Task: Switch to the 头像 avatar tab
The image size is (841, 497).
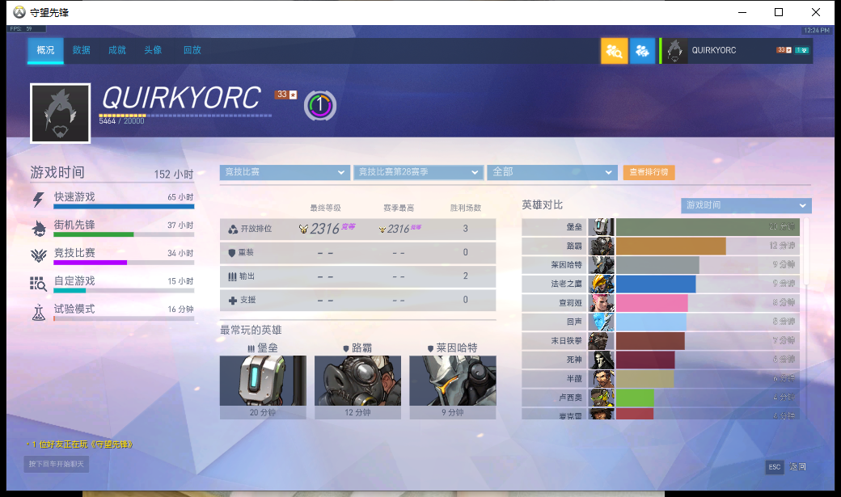Action: [x=153, y=50]
